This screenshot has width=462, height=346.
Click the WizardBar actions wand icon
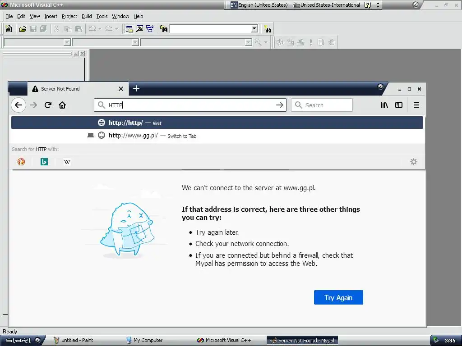point(258,42)
